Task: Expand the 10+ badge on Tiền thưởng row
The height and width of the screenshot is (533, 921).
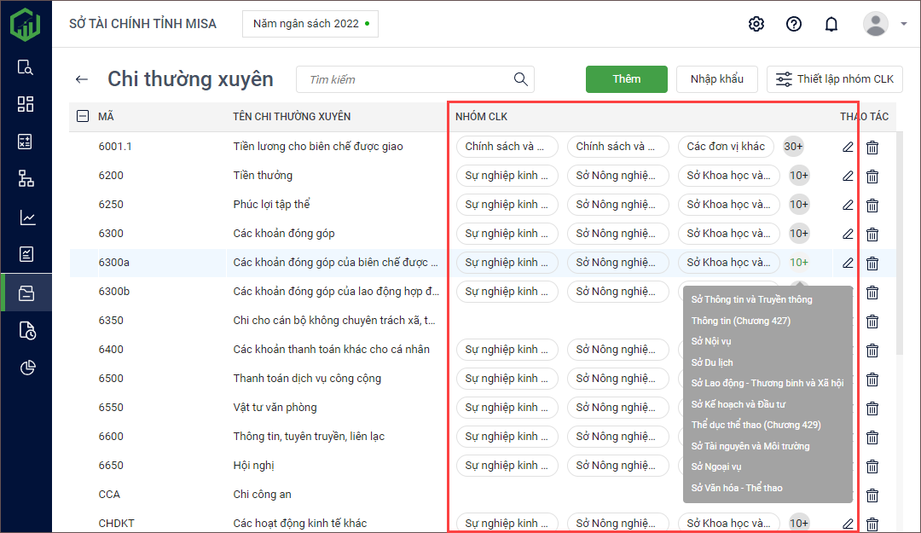Action: [798, 176]
